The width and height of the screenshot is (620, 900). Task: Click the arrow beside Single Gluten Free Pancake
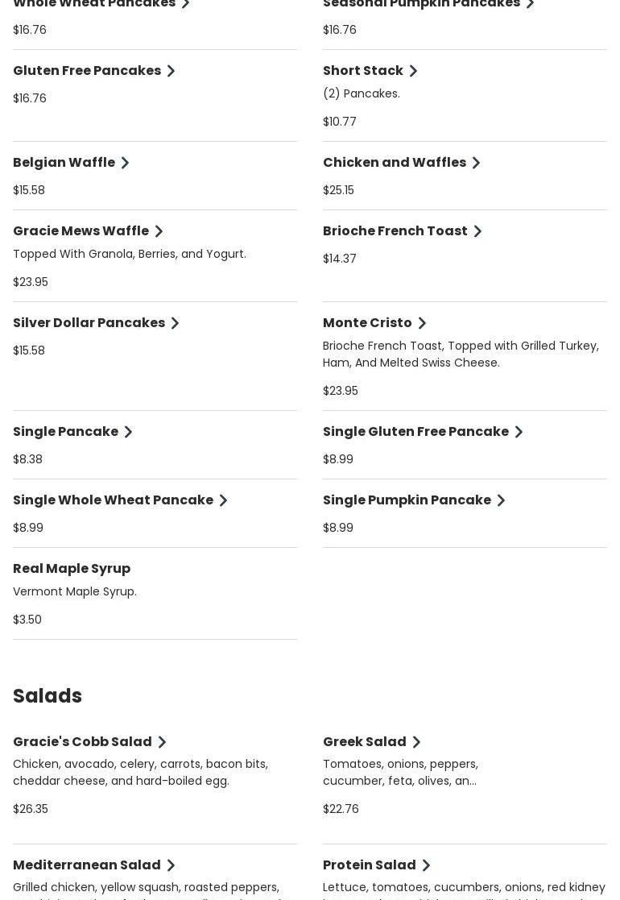519,432
